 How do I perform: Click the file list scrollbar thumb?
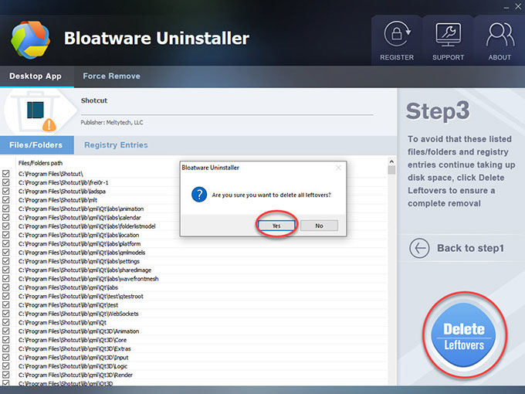[x=391, y=170]
